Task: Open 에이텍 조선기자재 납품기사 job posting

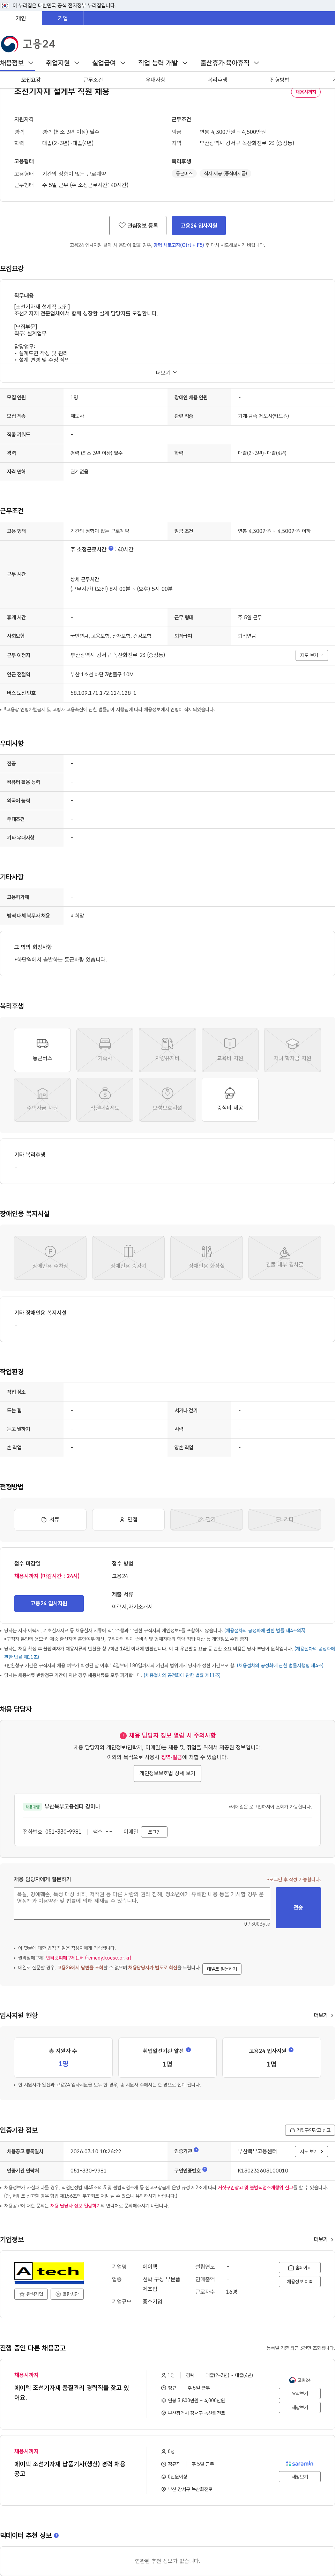Action: (70, 2469)
